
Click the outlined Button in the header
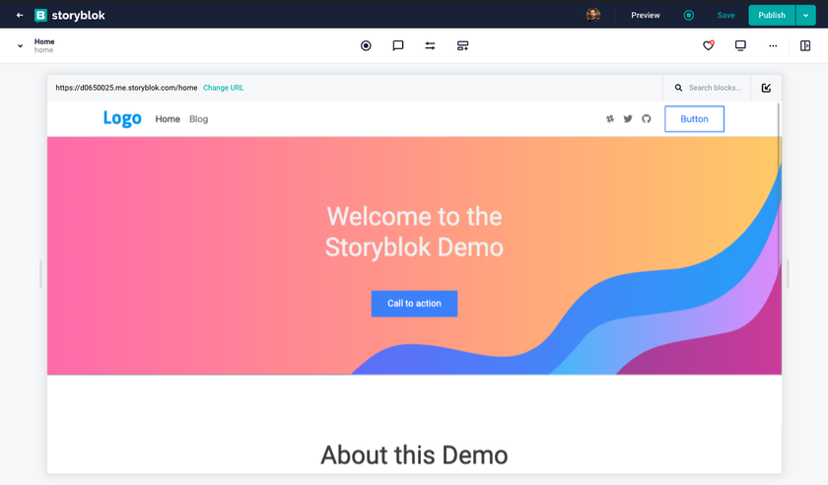(x=694, y=119)
